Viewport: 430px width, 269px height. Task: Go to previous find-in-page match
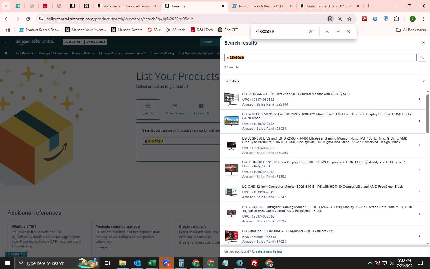point(327,32)
